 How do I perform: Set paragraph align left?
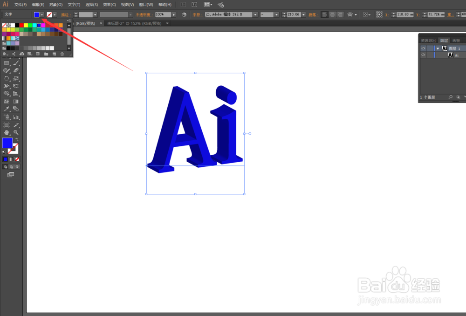click(324, 14)
